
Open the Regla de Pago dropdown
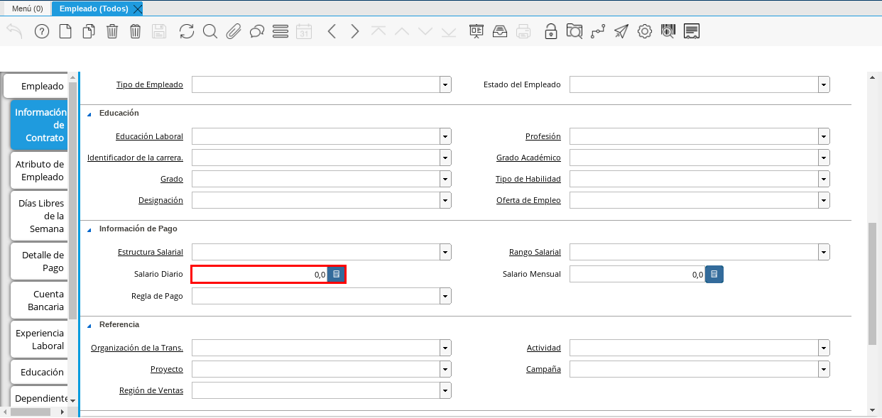445,296
